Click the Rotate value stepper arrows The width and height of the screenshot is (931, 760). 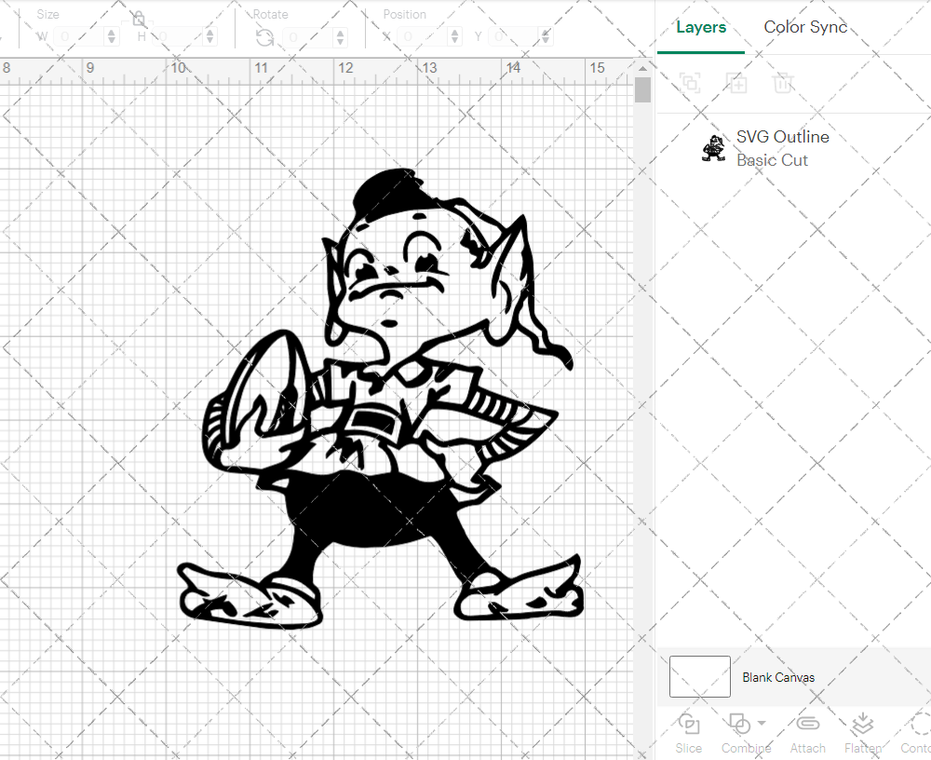point(340,37)
